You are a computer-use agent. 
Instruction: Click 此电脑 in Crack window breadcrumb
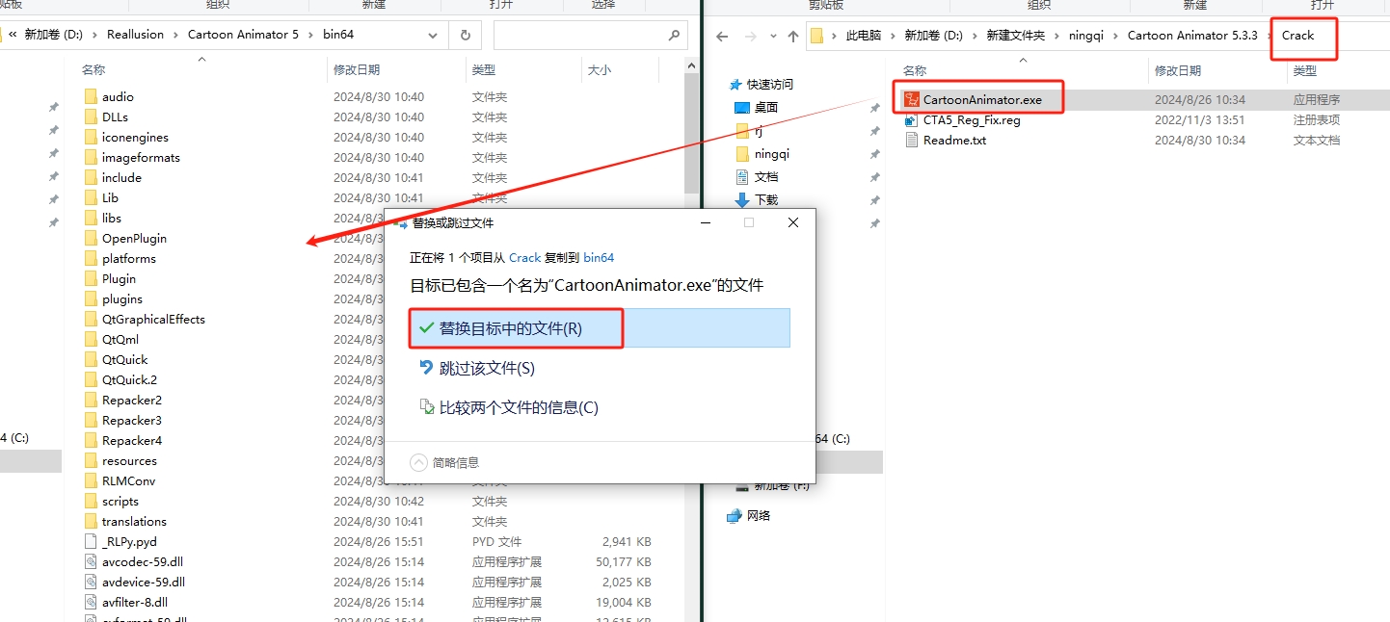864,36
